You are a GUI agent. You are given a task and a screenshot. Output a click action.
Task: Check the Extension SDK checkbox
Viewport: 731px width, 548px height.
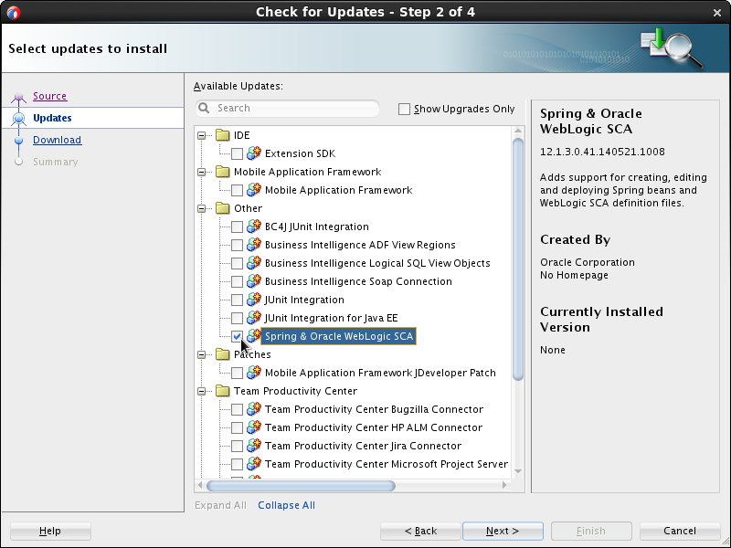click(237, 153)
